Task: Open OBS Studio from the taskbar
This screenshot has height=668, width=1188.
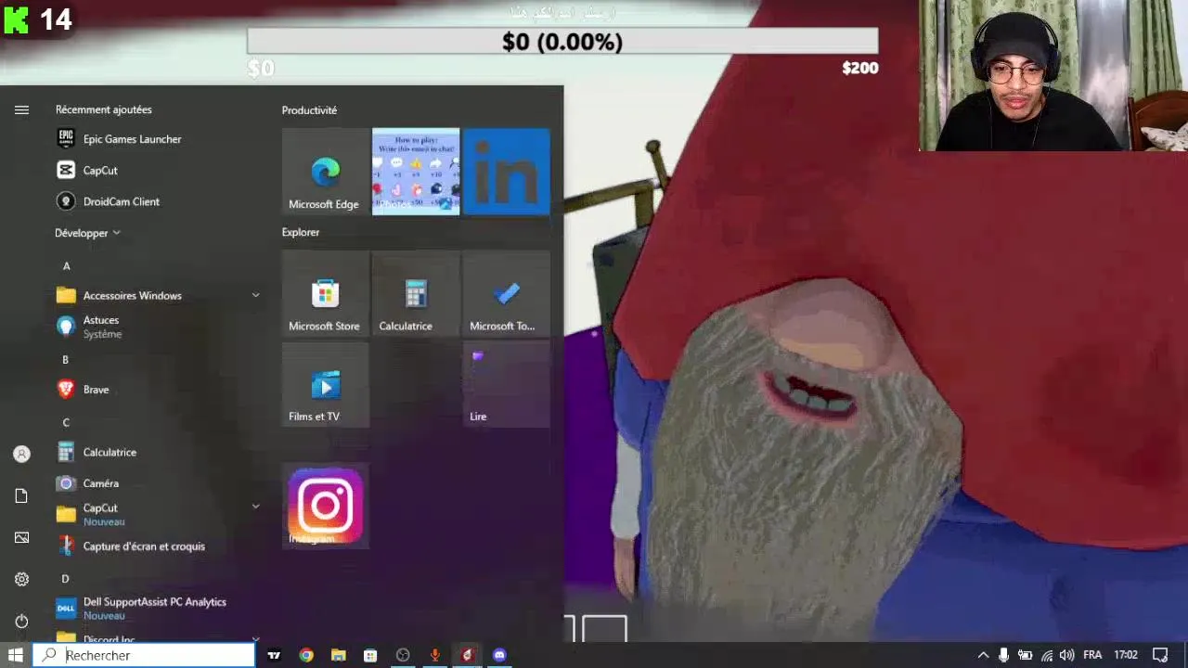Action: 403,655
